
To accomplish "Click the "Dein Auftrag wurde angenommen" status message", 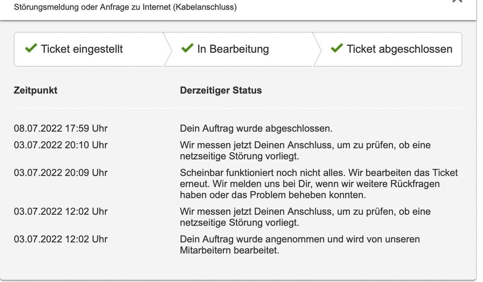I will pos(300,245).
